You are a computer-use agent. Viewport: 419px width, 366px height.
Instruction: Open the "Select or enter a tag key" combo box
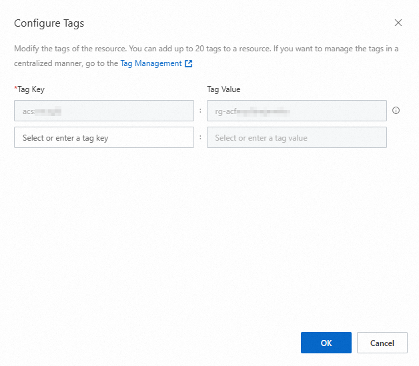pos(104,137)
